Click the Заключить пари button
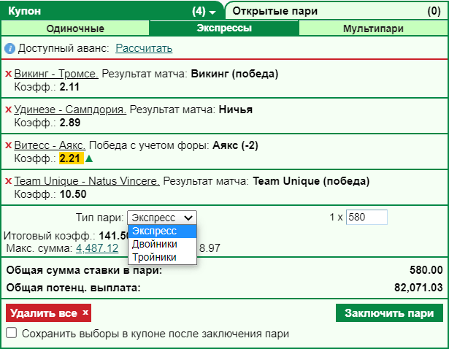The height and width of the screenshot is (349, 449). click(x=389, y=313)
